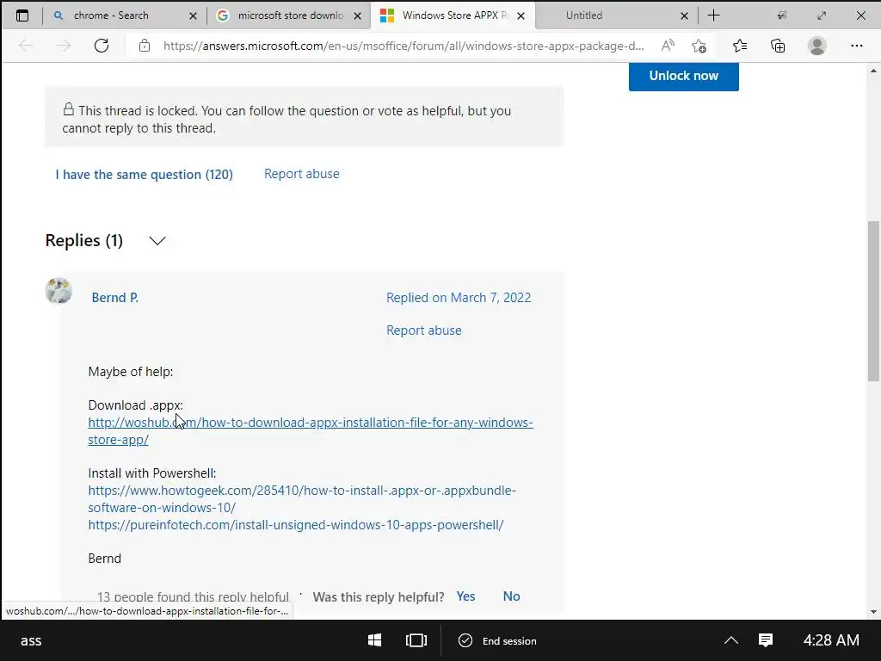Image resolution: width=881 pixels, height=661 pixels.
Task: Click the 4:28 AM clock
Action: (831, 640)
